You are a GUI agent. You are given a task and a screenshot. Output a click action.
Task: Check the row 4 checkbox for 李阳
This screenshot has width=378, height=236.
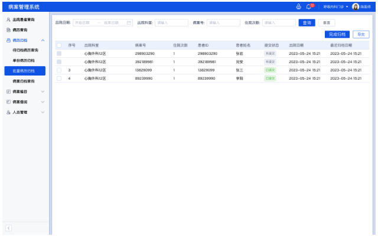[59, 78]
